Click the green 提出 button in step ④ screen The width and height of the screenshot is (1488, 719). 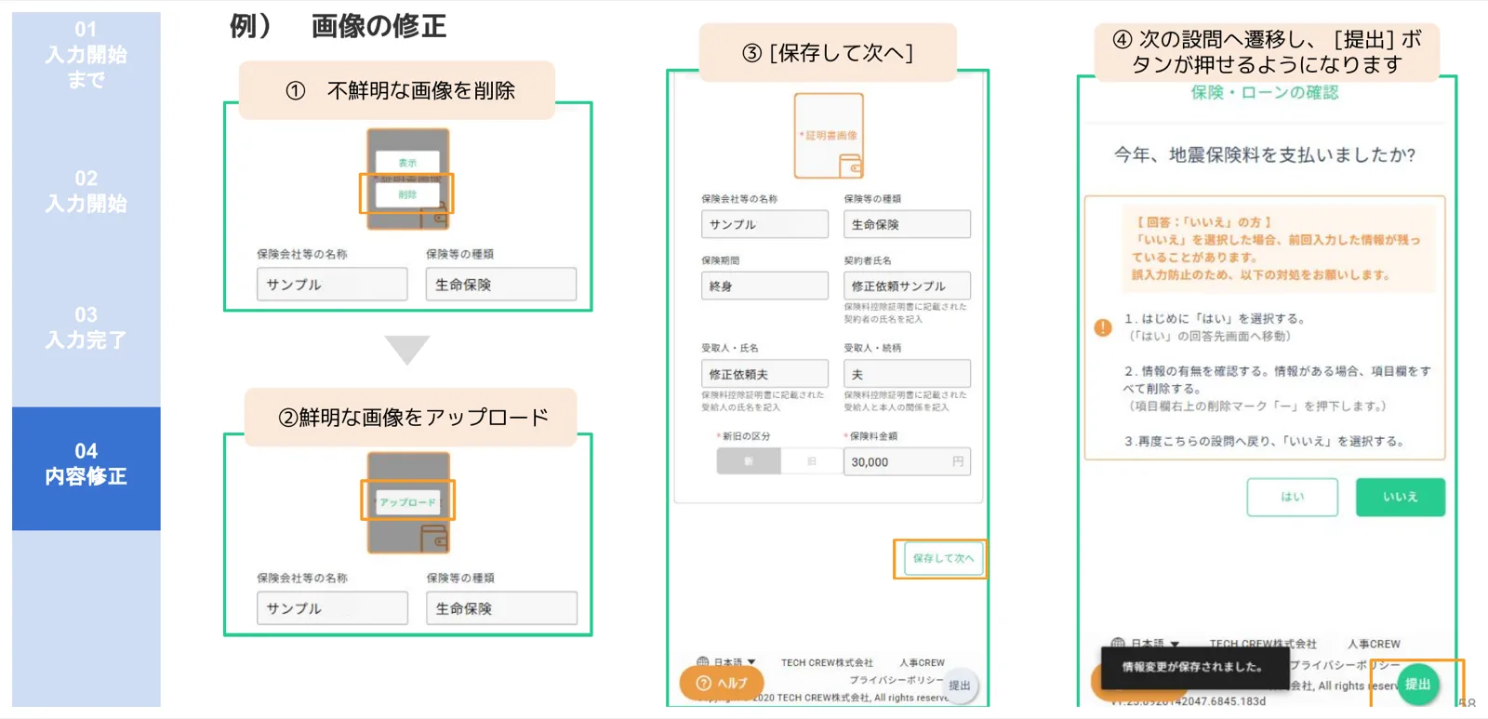(x=1418, y=685)
